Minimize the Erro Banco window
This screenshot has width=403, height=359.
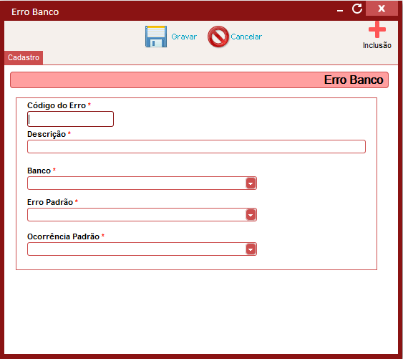340,11
